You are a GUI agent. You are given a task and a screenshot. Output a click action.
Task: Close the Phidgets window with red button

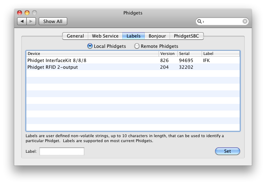coord(20,13)
